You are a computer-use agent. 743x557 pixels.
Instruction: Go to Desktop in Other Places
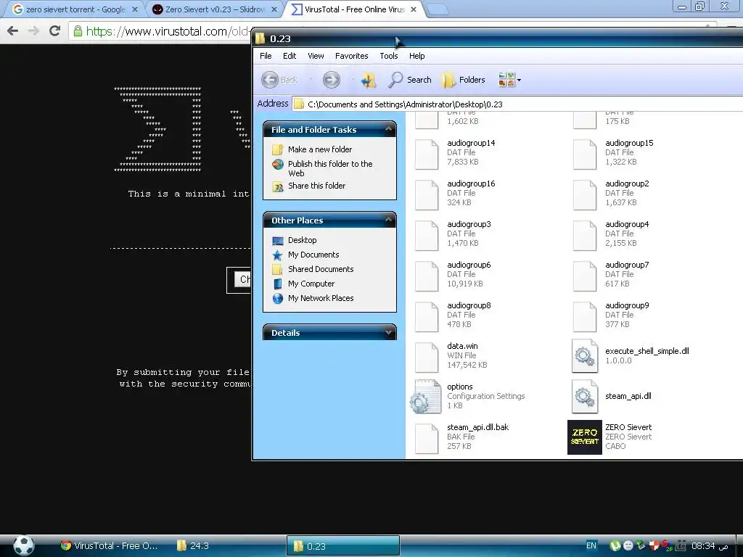point(303,240)
